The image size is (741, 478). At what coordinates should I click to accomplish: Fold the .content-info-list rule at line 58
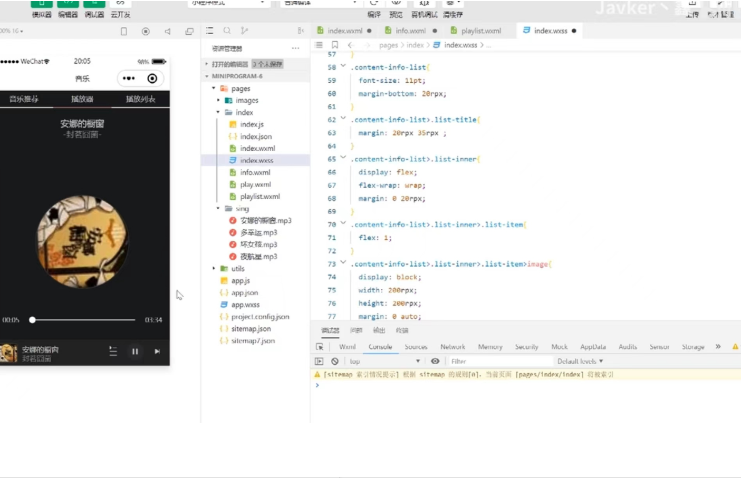343,66
